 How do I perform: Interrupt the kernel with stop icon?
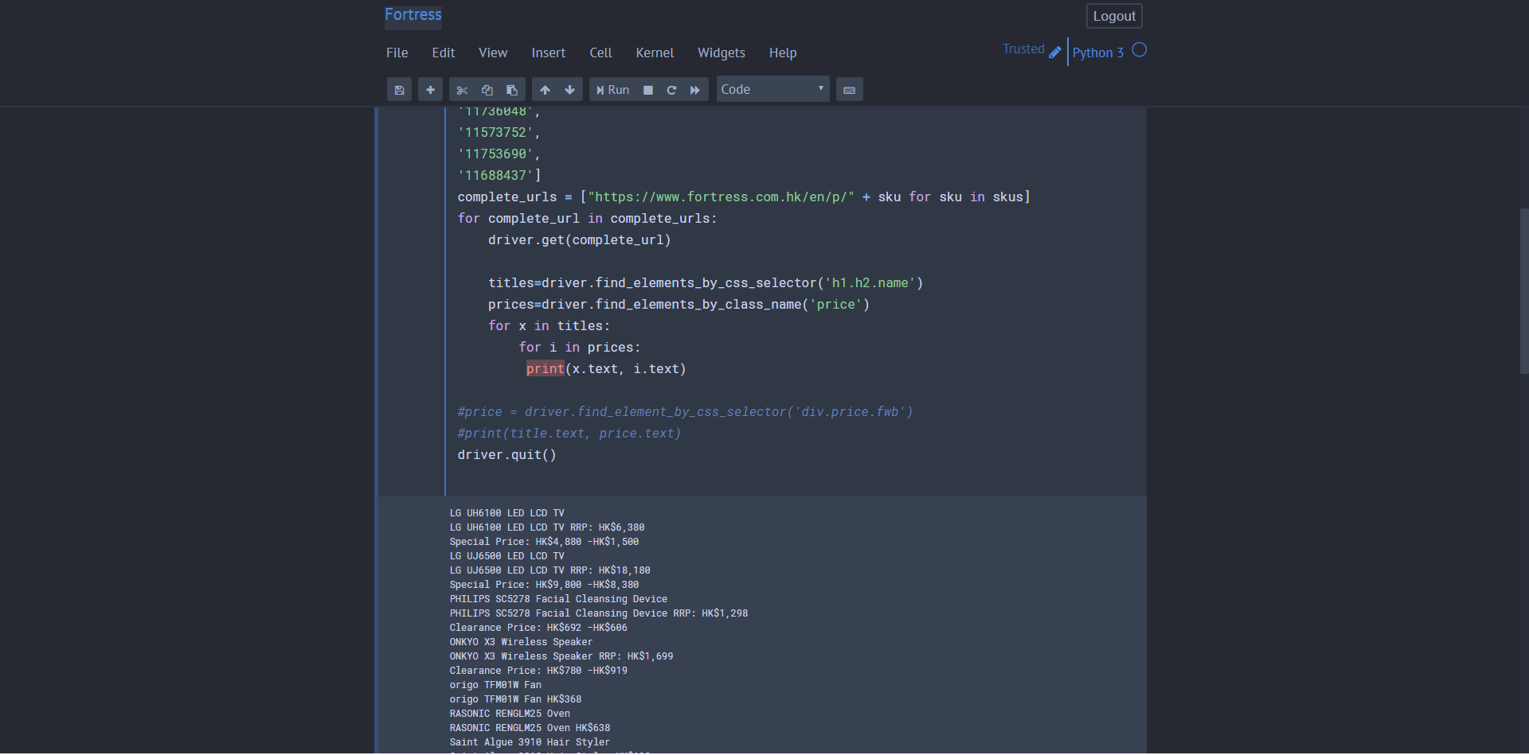pos(648,90)
